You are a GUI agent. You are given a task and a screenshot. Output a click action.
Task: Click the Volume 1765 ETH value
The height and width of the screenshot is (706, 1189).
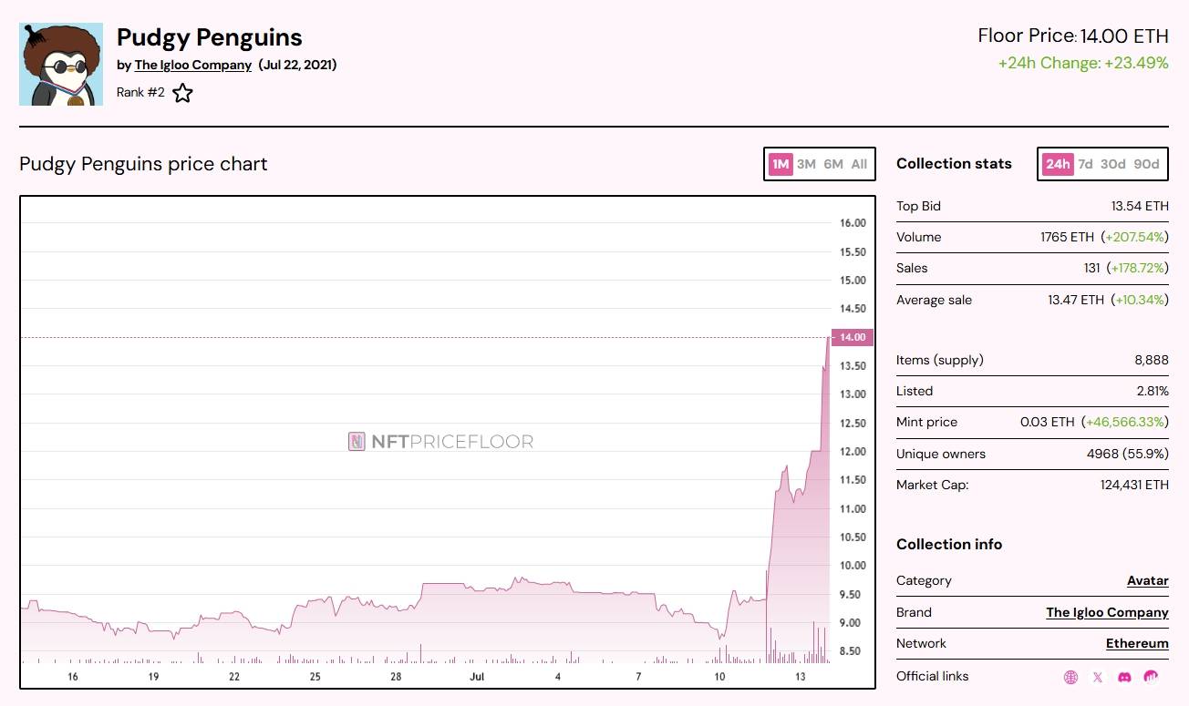1067,238
